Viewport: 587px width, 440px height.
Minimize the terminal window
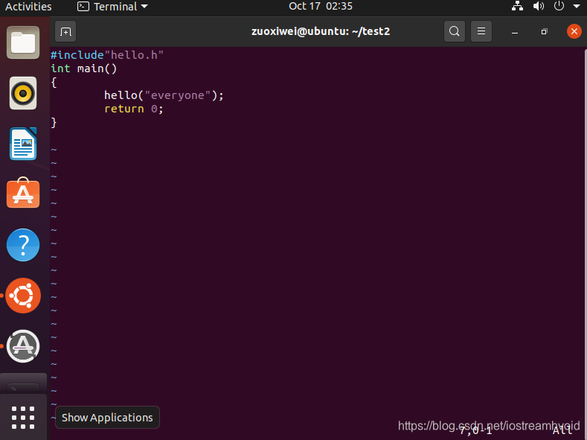click(x=515, y=32)
